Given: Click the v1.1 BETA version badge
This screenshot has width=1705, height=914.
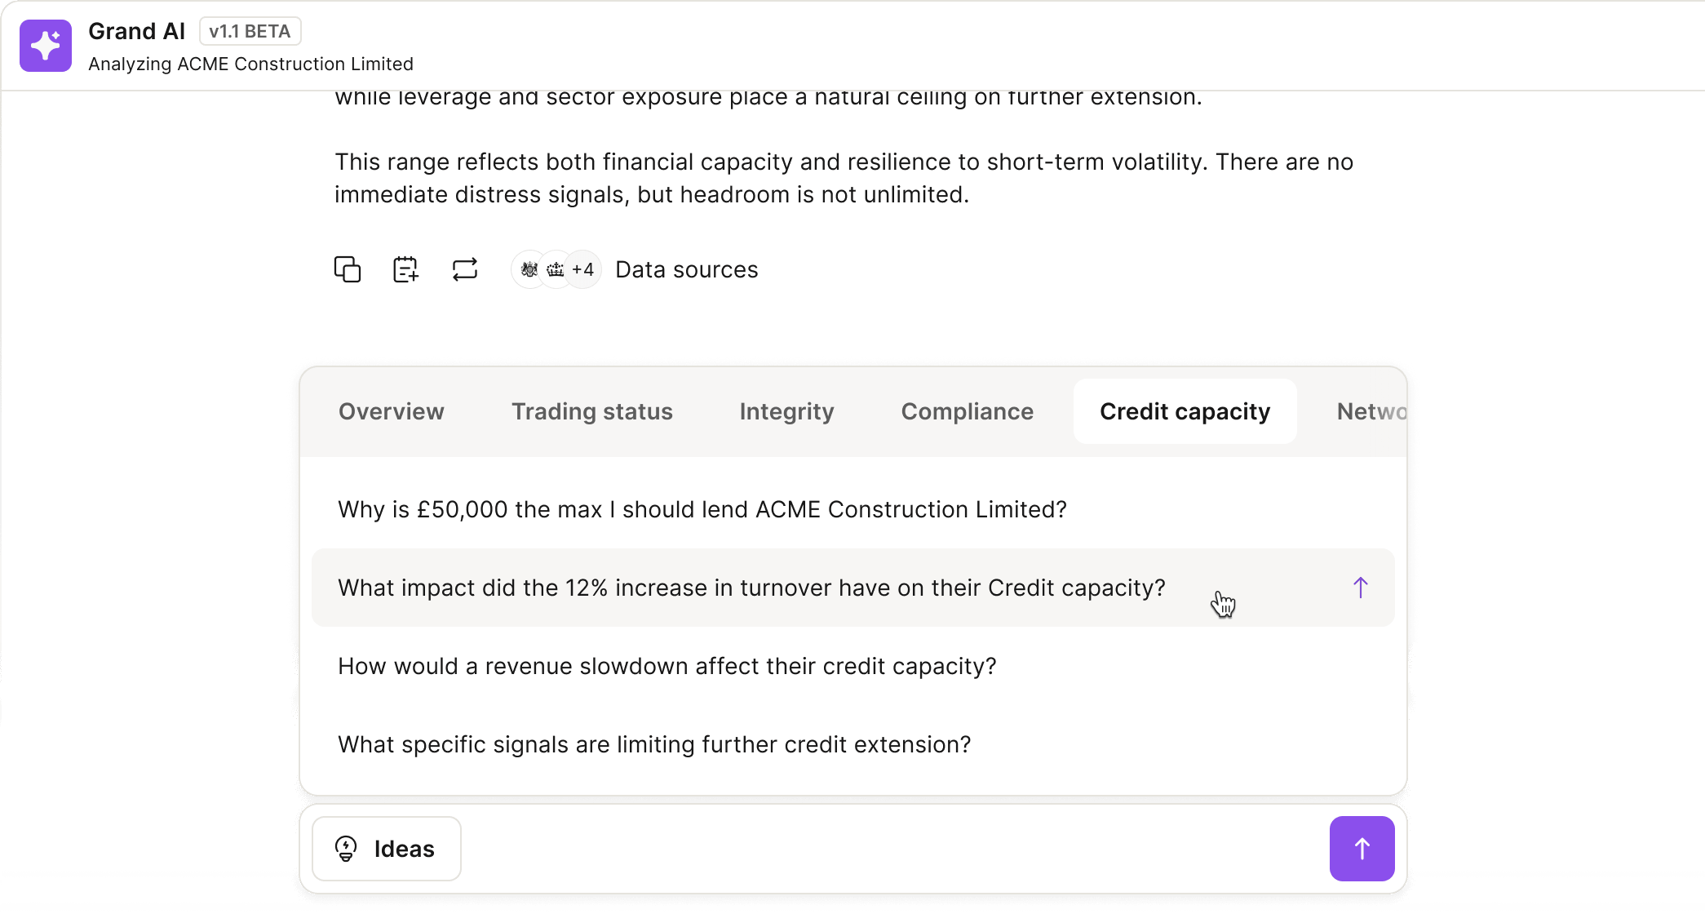Looking at the screenshot, I should point(250,31).
